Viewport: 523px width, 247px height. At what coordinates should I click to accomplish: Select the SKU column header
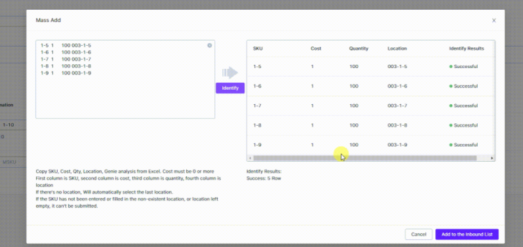(258, 48)
